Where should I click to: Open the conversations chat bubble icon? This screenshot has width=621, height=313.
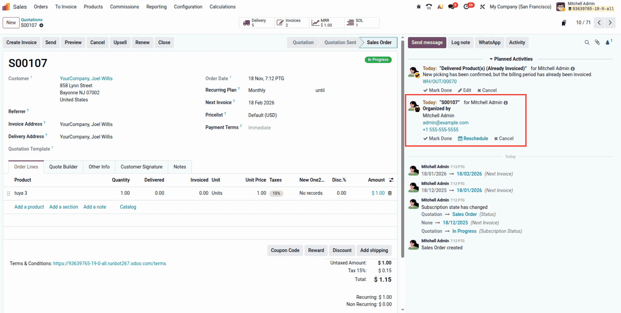451,7
